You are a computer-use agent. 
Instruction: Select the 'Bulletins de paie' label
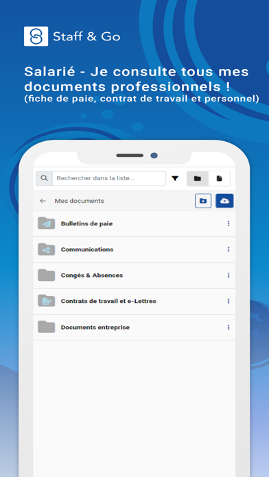pyautogui.click(x=86, y=223)
